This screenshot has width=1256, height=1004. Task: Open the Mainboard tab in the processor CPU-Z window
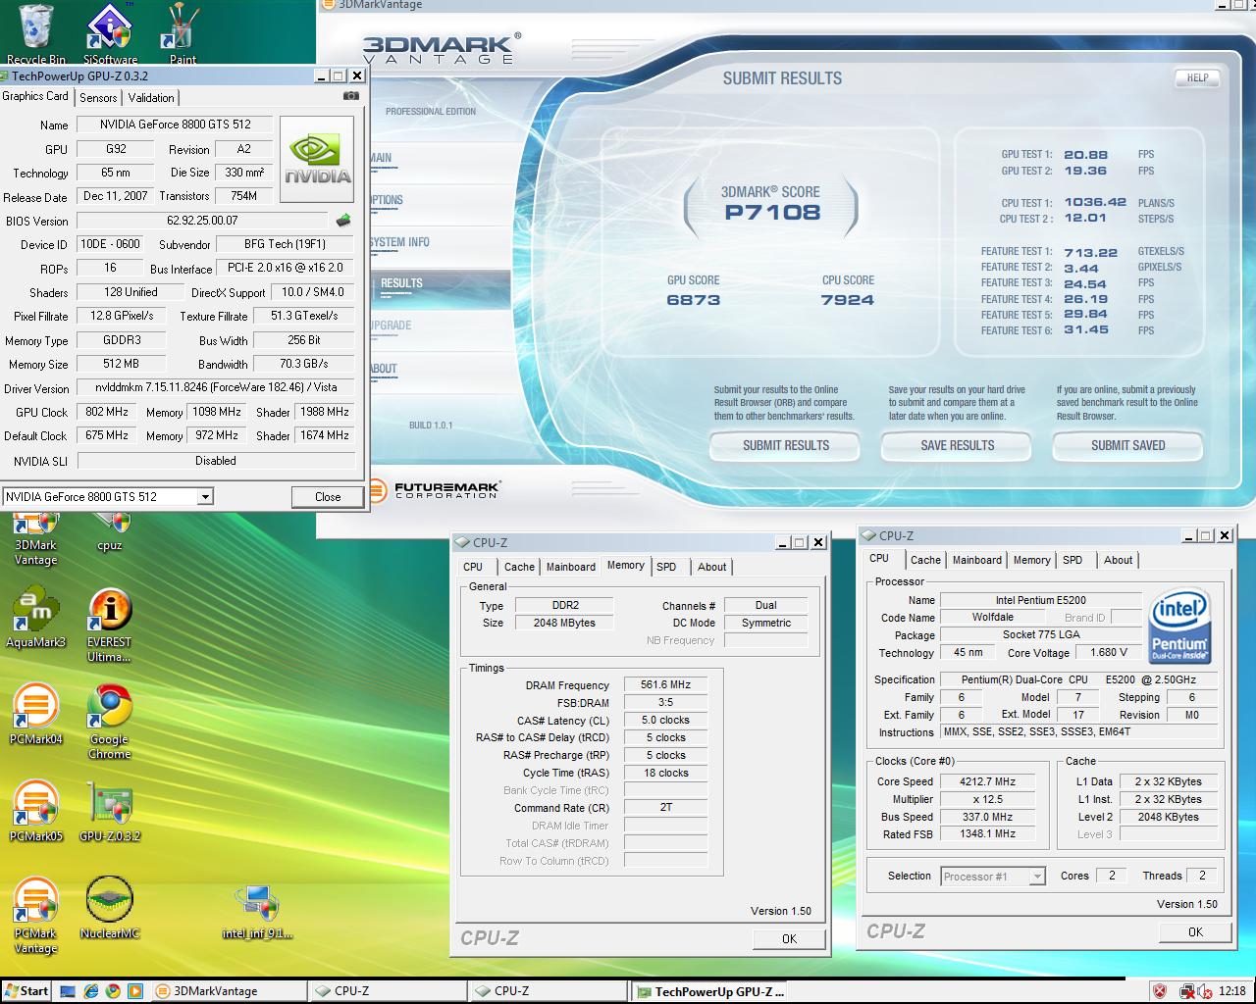977,560
